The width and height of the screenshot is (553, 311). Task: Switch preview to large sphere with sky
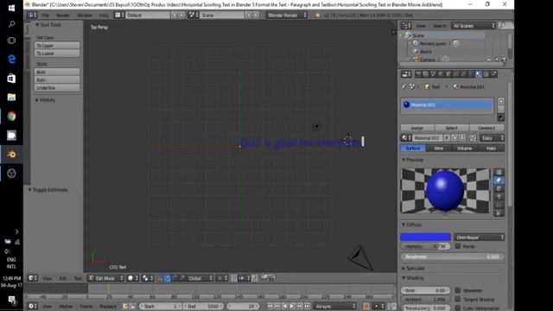[499, 213]
